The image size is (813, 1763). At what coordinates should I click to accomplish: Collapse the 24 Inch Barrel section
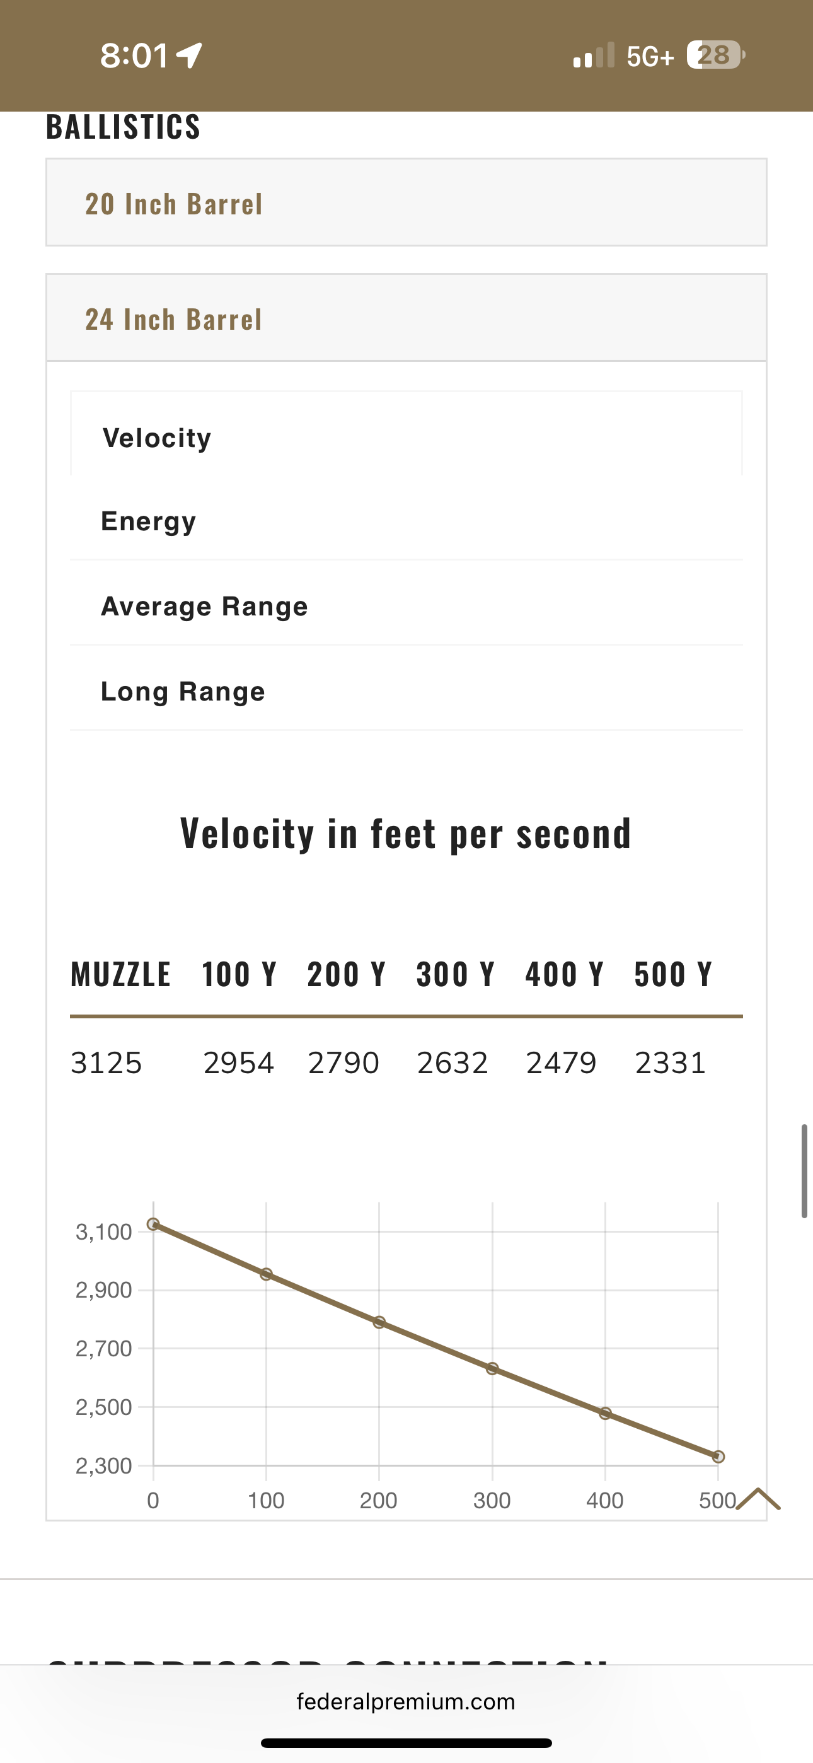(407, 318)
